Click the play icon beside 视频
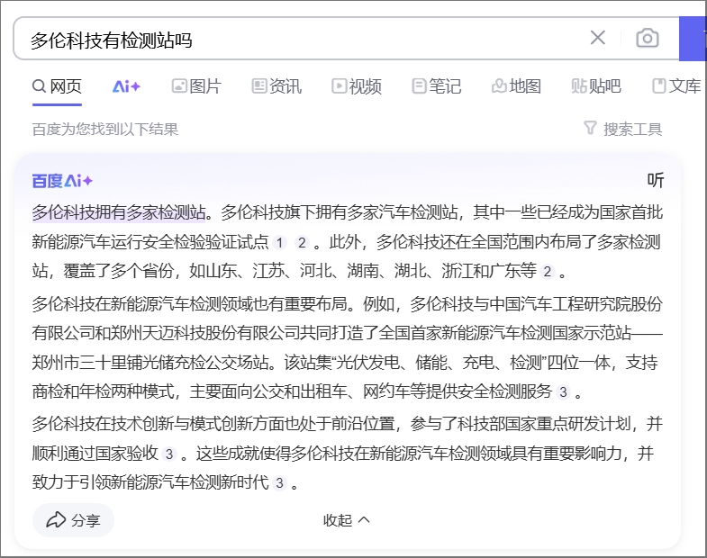The height and width of the screenshot is (558, 707). click(339, 86)
